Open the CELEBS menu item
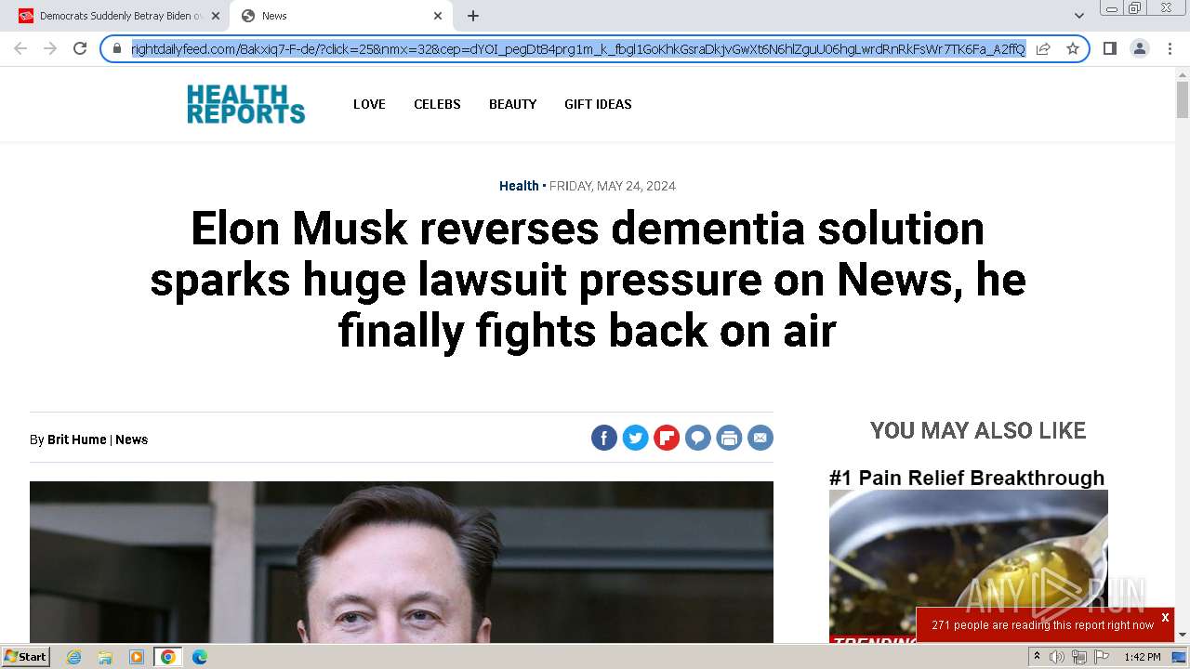This screenshot has height=669, width=1190. click(437, 104)
